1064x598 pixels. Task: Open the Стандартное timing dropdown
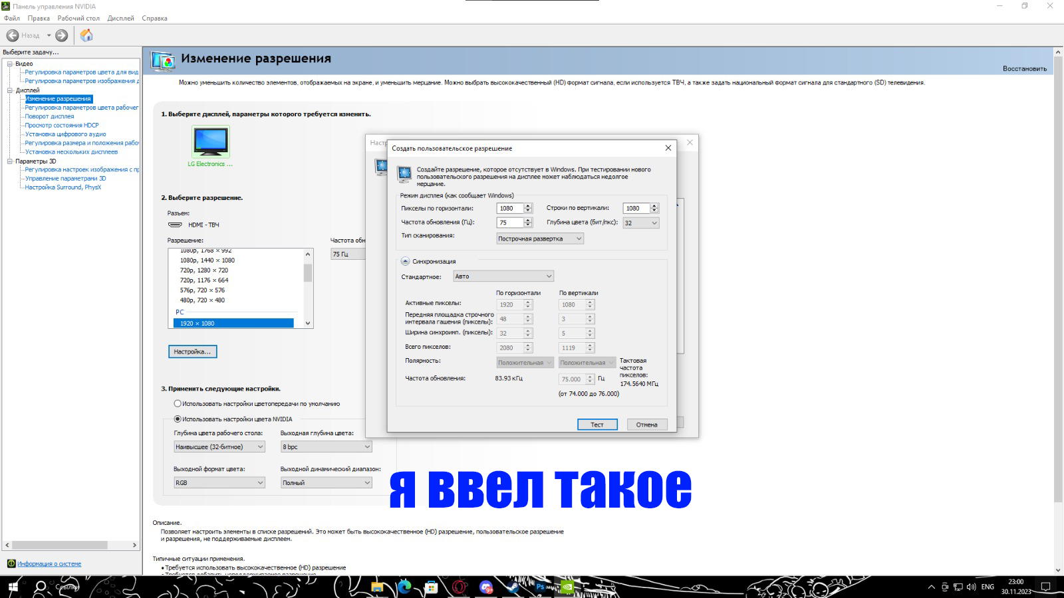click(x=503, y=276)
